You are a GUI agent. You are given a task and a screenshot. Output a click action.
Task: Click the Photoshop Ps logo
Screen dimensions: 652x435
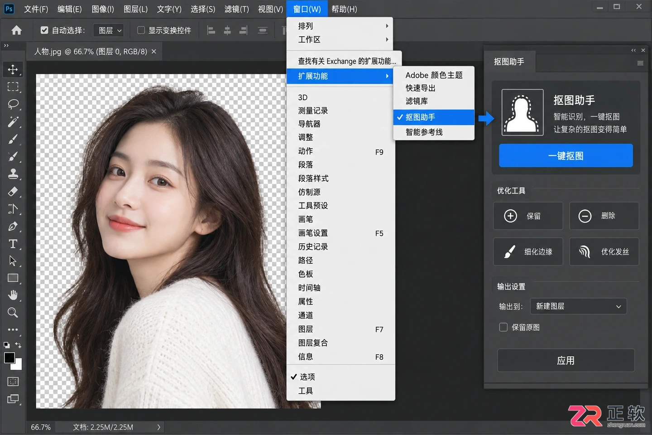pos(9,9)
